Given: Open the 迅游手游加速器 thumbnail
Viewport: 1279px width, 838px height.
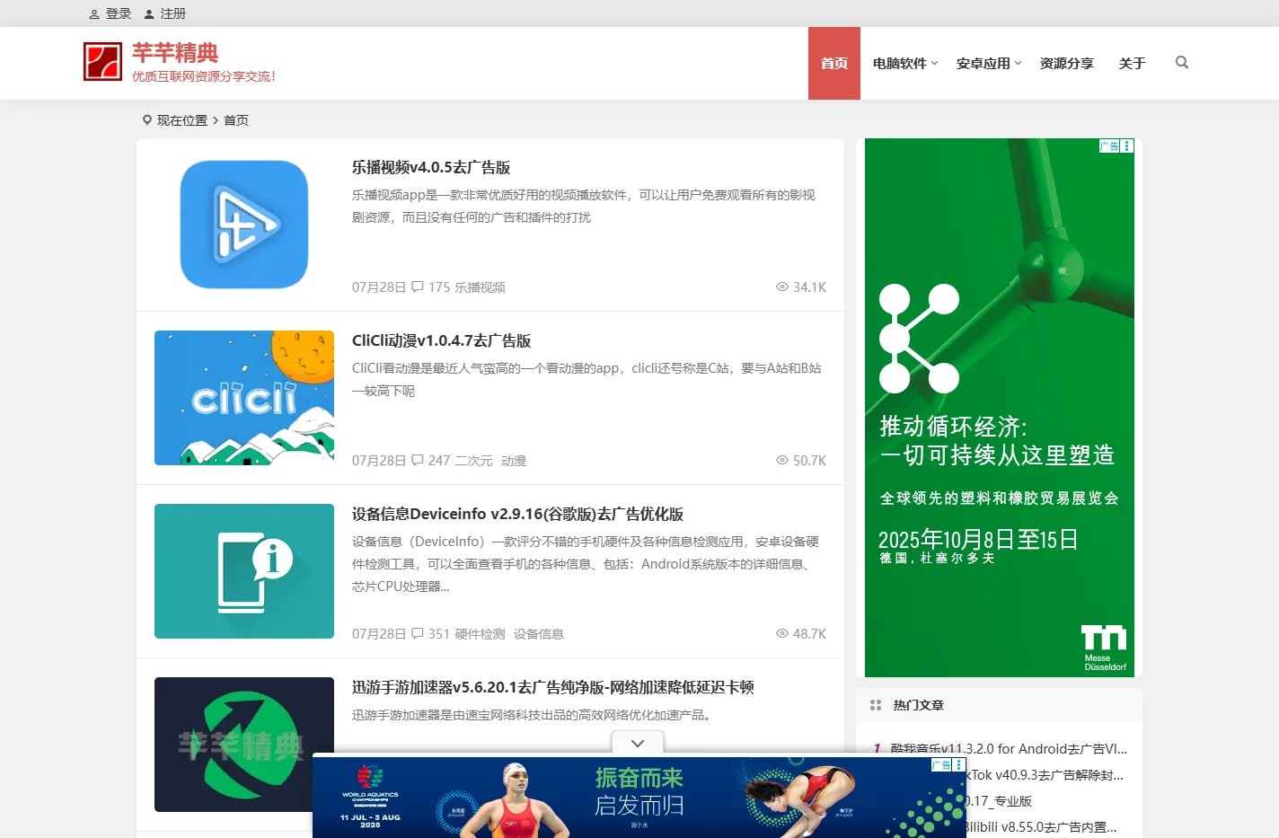Looking at the screenshot, I should 244,745.
